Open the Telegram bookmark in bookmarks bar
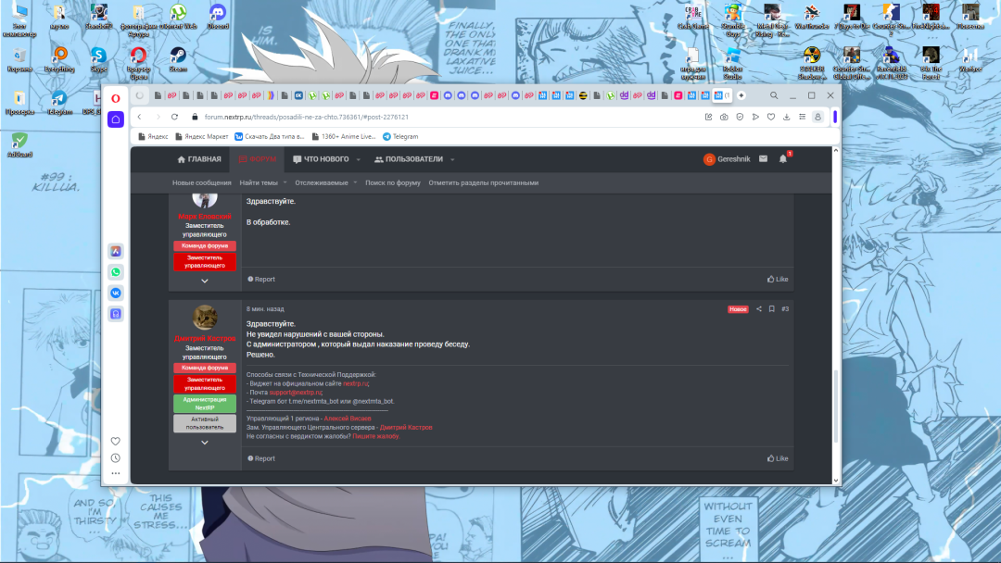Viewport: 1001px width, 563px height. [400, 136]
